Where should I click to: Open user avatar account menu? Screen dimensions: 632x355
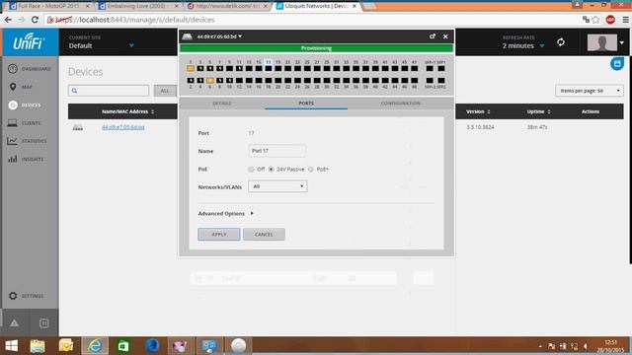point(605,42)
